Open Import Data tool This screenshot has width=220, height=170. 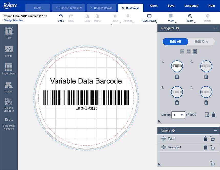point(9,69)
